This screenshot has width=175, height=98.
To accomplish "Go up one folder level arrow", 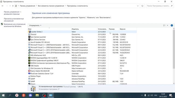I will [13, 6].
